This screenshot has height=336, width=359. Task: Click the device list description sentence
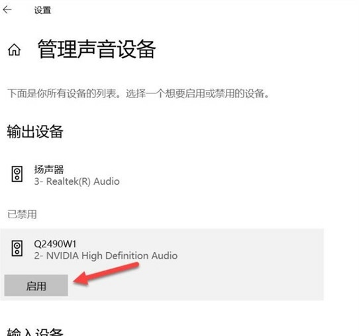pos(138,93)
